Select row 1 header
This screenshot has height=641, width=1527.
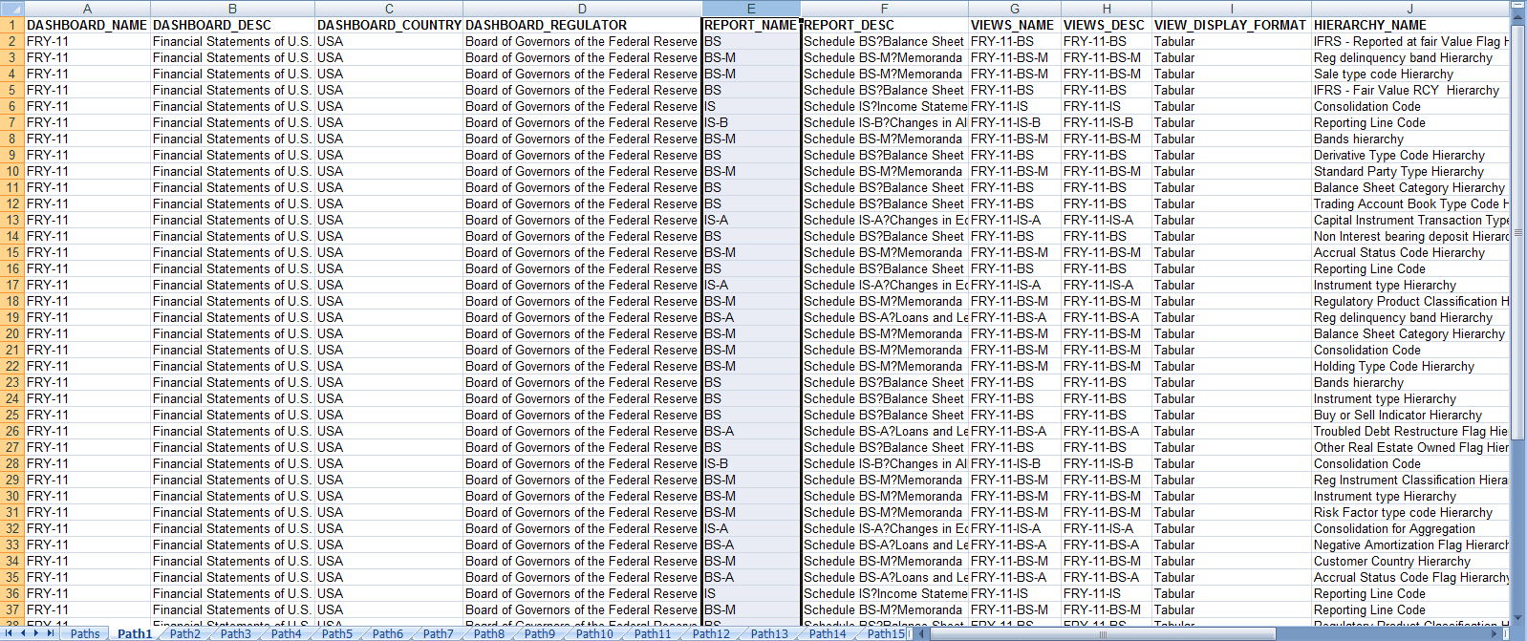point(11,25)
